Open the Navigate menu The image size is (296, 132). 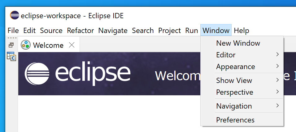(113, 31)
